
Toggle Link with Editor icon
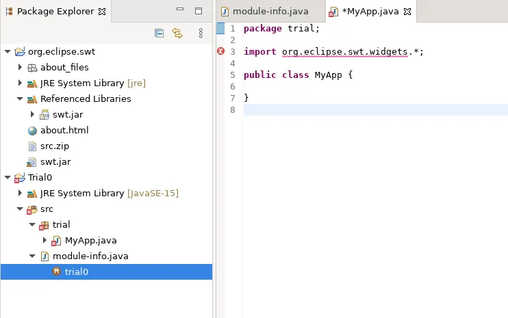(x=177, y=34)
